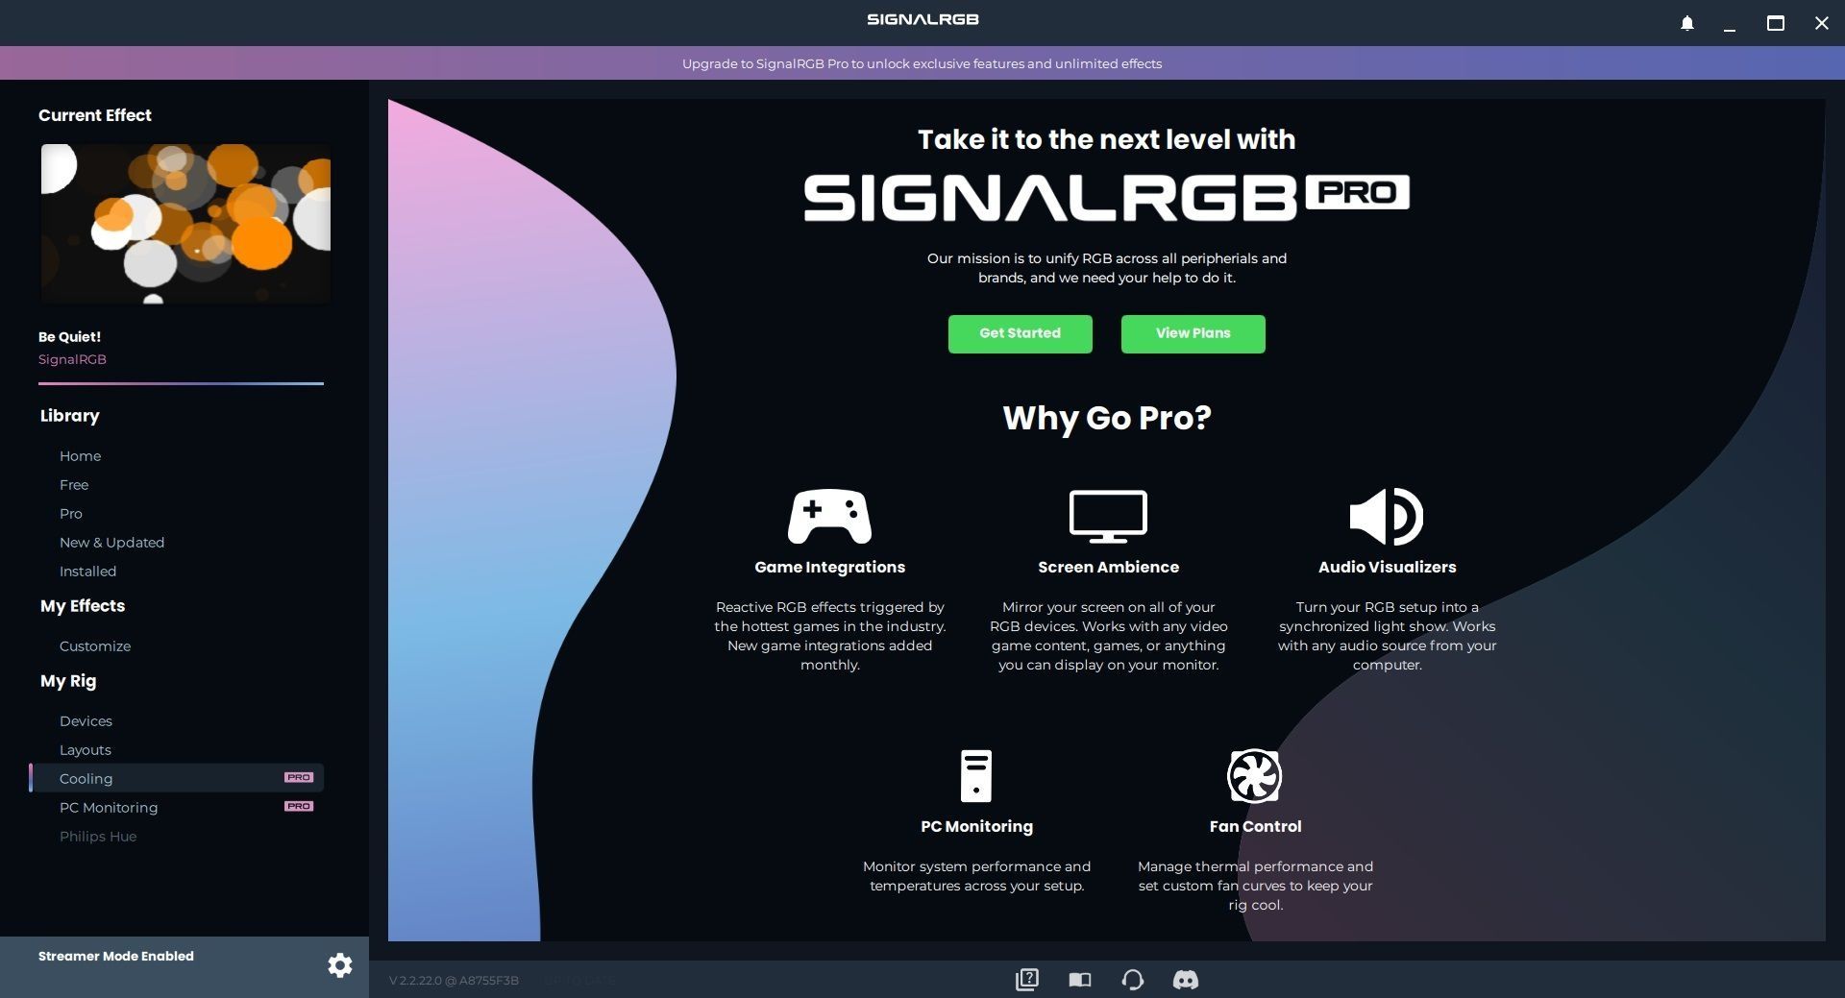Click the Screen Ambience monitor icon
Image resolution: width=1845 pixels, height=998 pixels.
(x=1108, y=517)
